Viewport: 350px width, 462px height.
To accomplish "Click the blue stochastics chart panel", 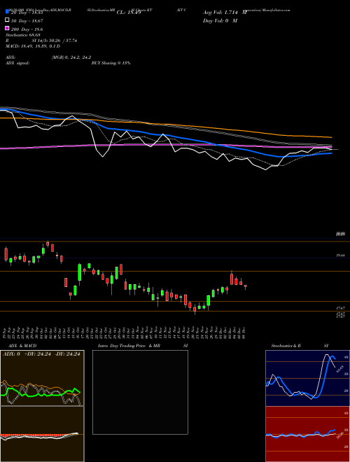I will pos(307,378).
